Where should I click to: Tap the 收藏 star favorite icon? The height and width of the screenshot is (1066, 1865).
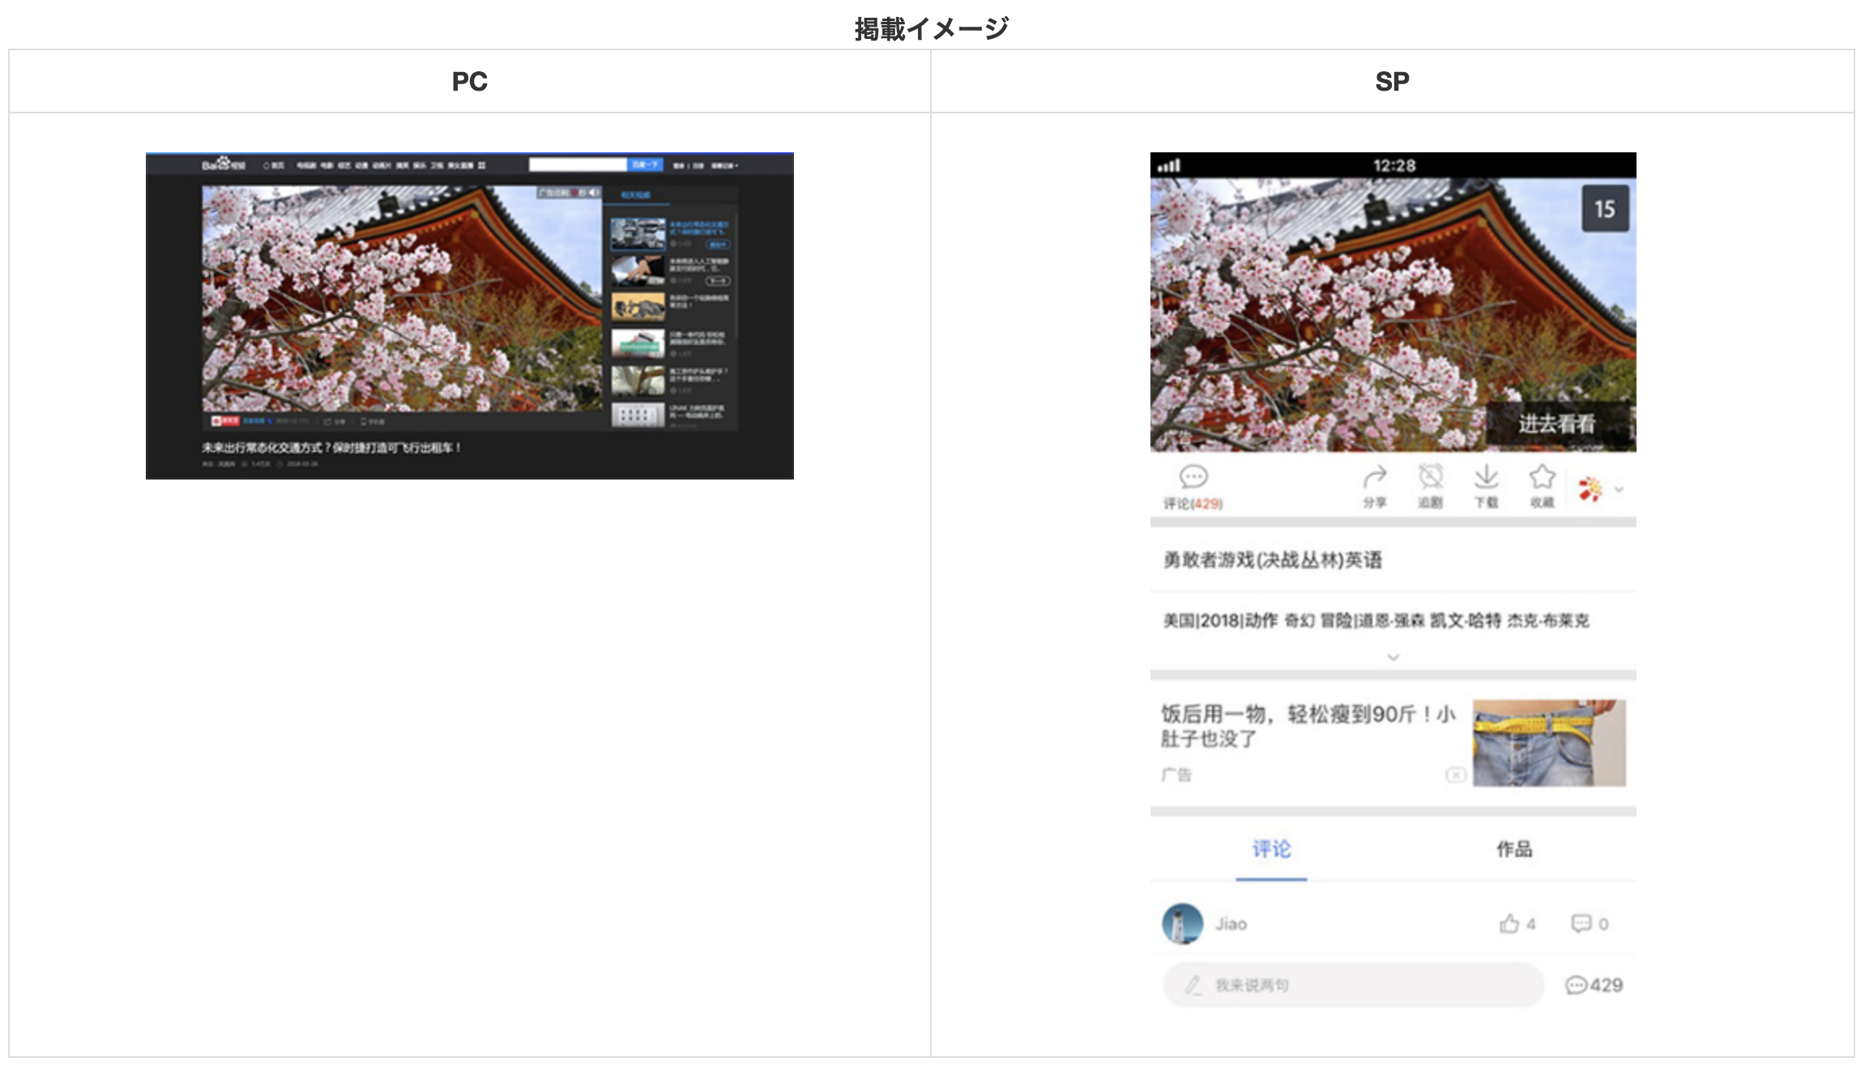1542,478
